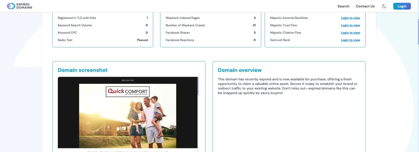Login to view Majestic Citation Flow
The width and height of the screenshot is (419, 152).
tap(350, 33)
